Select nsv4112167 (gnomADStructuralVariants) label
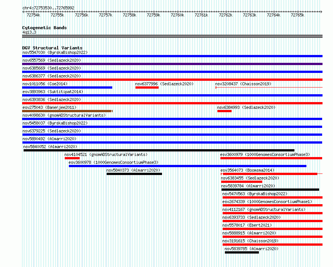 click(264, 209)
